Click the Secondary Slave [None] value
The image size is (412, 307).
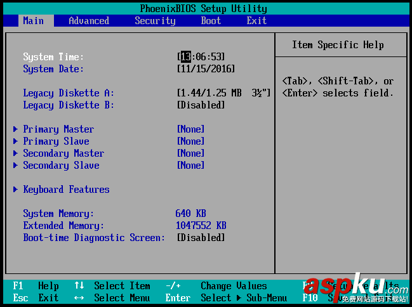point(190,166)
